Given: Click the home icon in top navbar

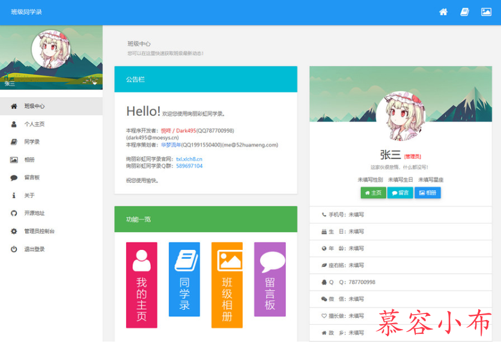Looking at the screenshot, I should tap(443, 12).
